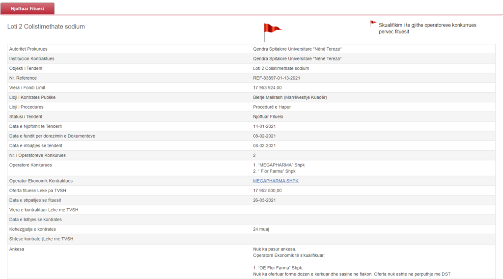Click the winning offer value 17 952 500,00
Viewport: 503px width, 279px height.
click(x=267, y=191)
